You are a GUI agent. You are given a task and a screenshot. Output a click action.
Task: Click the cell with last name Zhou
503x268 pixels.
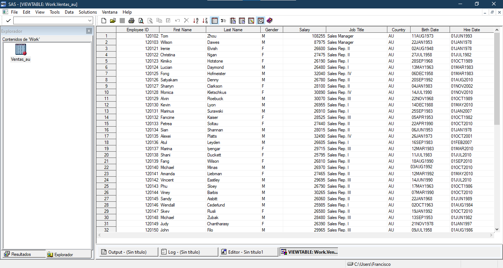(233, 36)
